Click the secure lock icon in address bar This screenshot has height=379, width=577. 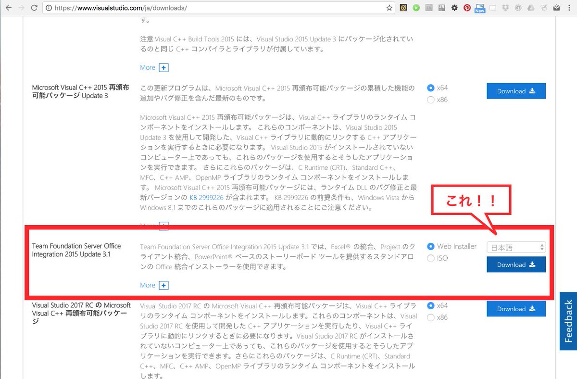pos(50,8)
